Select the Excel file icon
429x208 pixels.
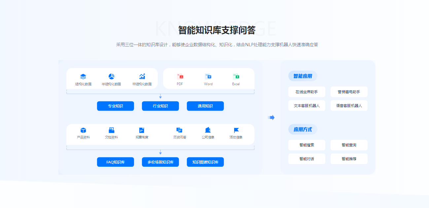tap(236, 77)
